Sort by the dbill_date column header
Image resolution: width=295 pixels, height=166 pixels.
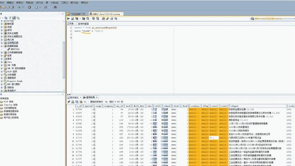click(x=138, y=106)
